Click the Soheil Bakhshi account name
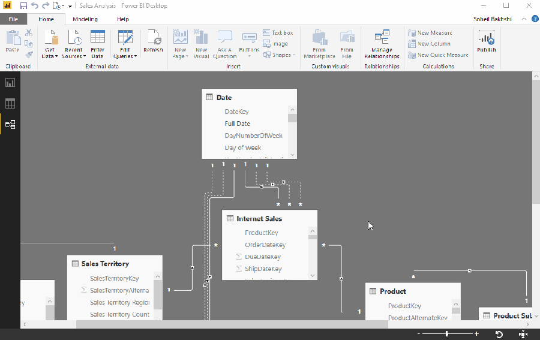Viewport: 540px width, 340px height. coord(492,19)
